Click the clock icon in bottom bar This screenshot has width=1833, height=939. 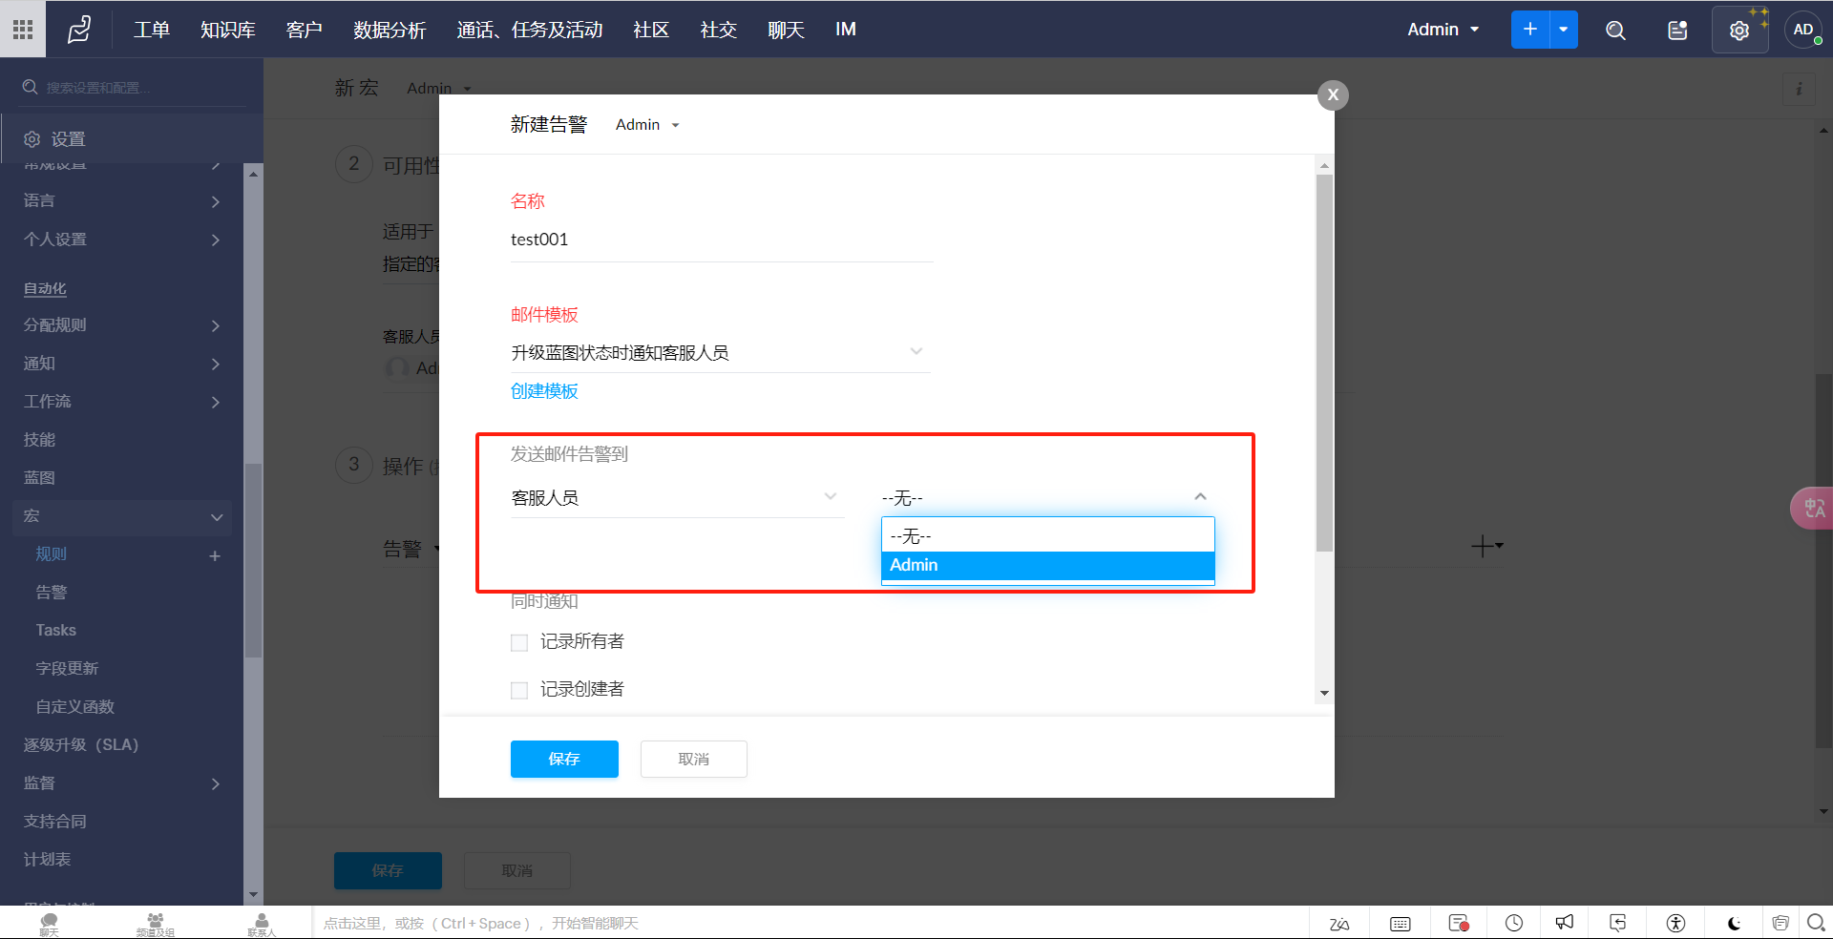click(x=1514, y=923)
